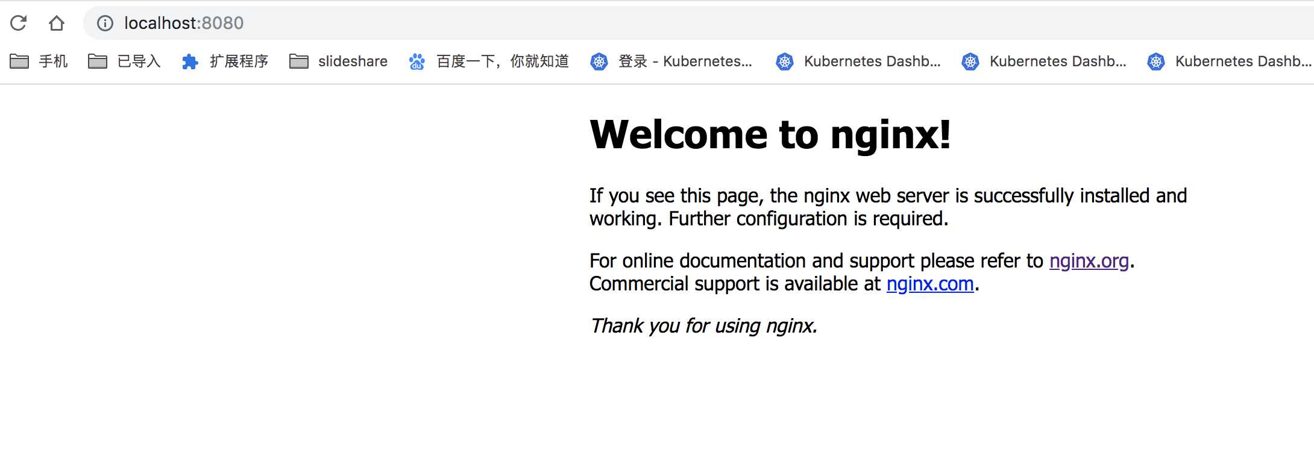Viewport: 1314px width, 476px height.
Task: Click the Welcome to nginx! heading
Action: pos(770,134)
